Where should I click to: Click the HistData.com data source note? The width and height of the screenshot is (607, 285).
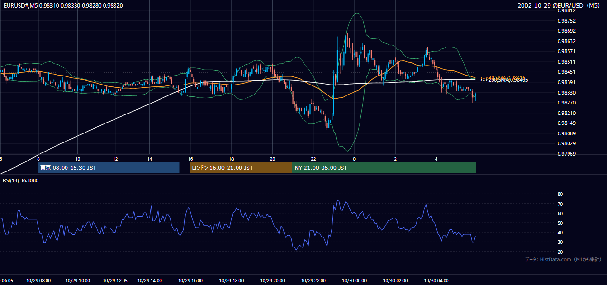click(x=563, y=260)
